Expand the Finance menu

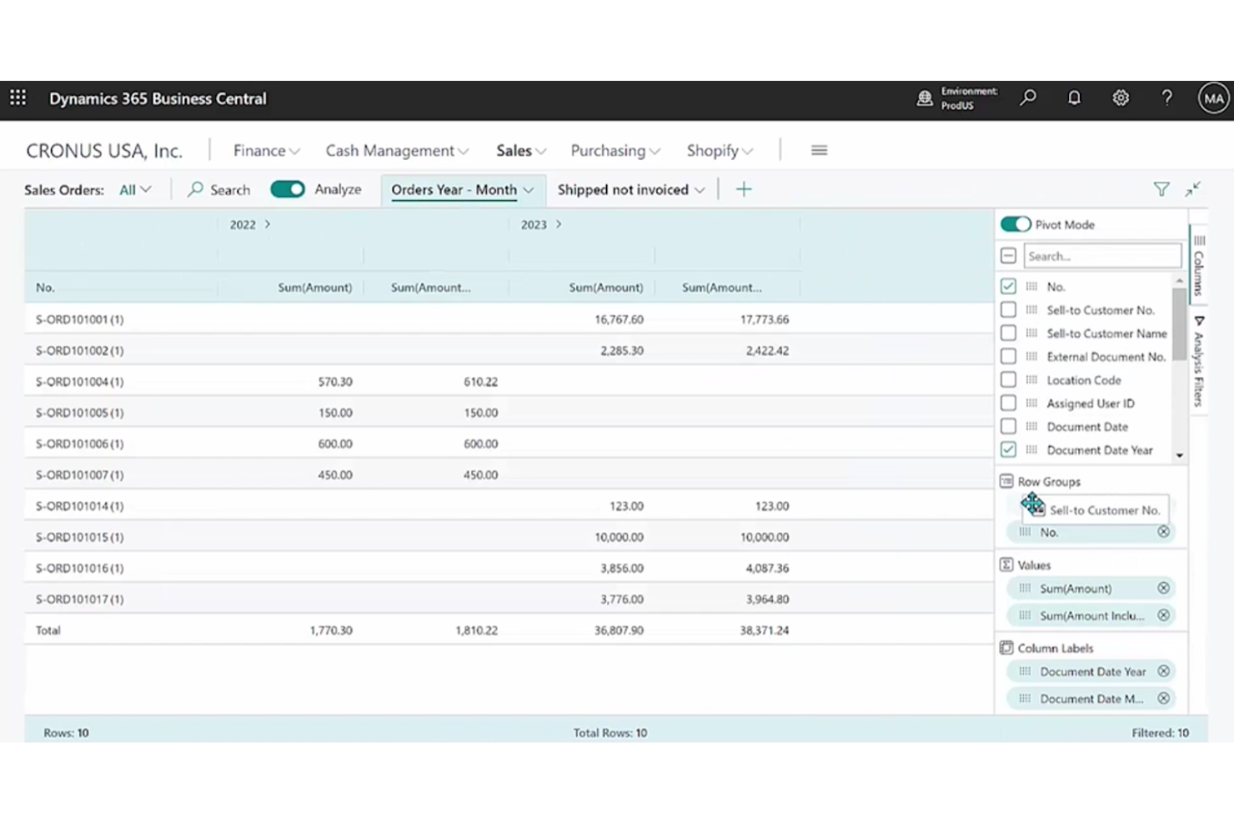click(x=266, y=150)
